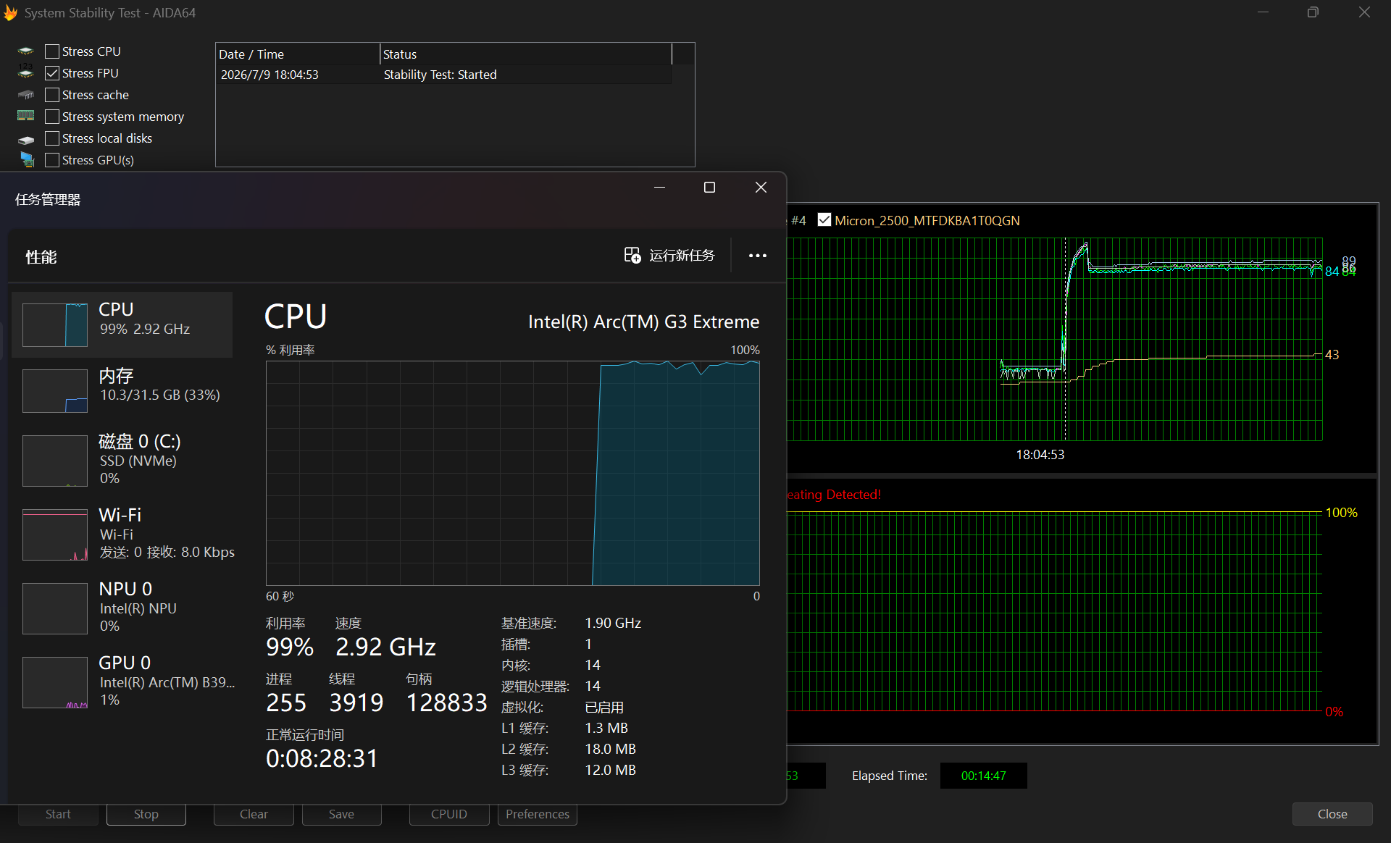The height and width of the screenshot is (843, 1391).
Task: Click the Stress CPU chip icon
Action: click(26, 51)
